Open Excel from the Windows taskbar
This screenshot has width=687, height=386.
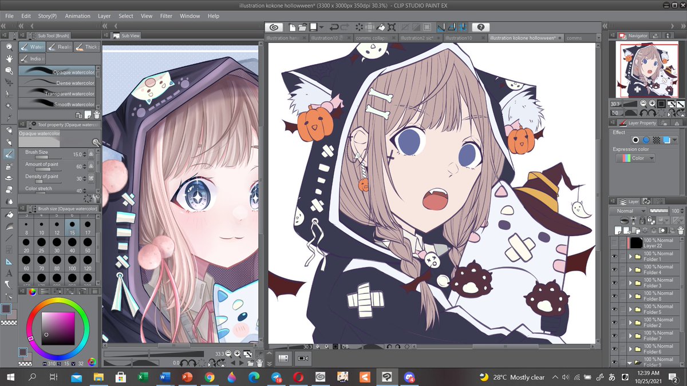(x=143, y=377)
